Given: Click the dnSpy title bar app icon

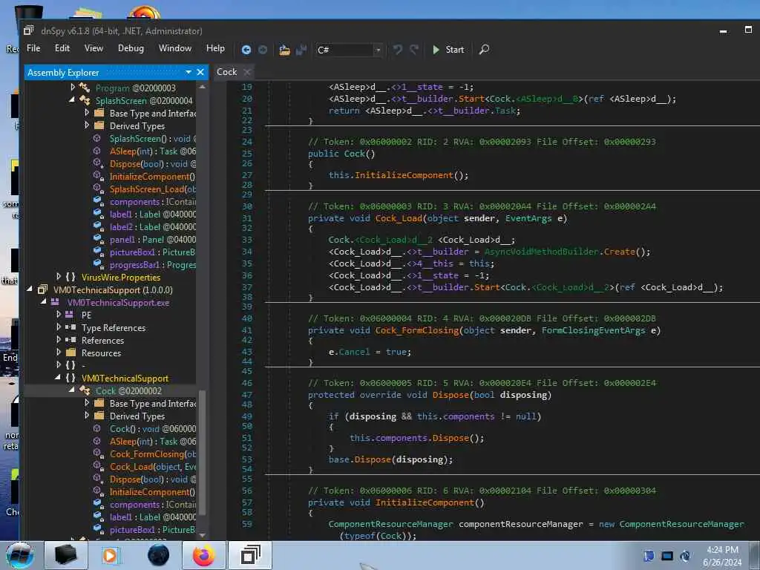Looking at the screenshot, I should coord(29,30).
